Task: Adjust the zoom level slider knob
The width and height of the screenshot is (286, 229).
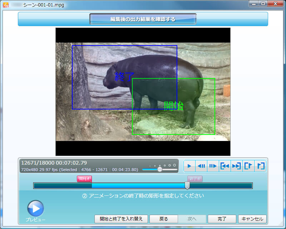Action: pyautogui.click(x=160, y=170)
